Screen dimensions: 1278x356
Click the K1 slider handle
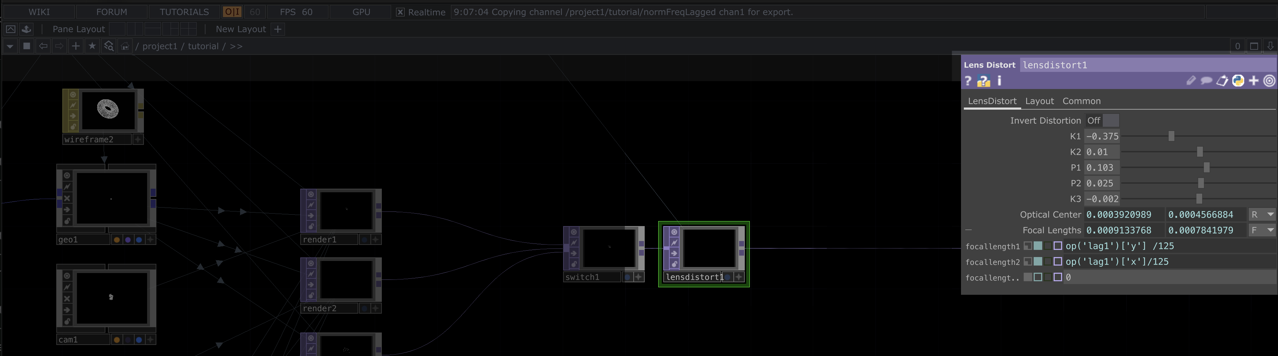1171,136
